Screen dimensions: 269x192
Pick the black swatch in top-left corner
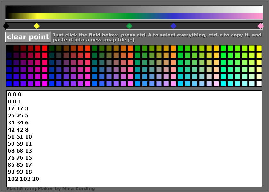pos(9,48)
